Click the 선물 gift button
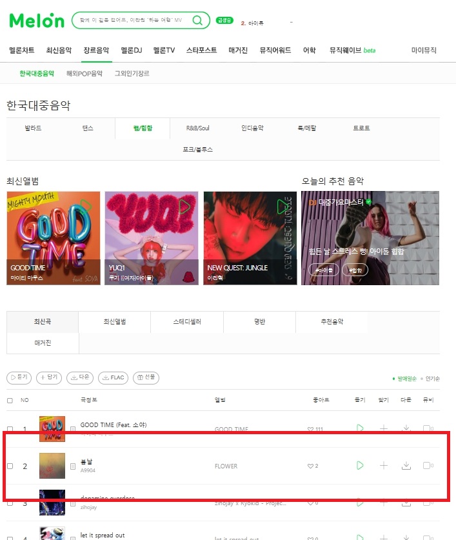Screen dimensions: 456x540 (x=146, y=378)
